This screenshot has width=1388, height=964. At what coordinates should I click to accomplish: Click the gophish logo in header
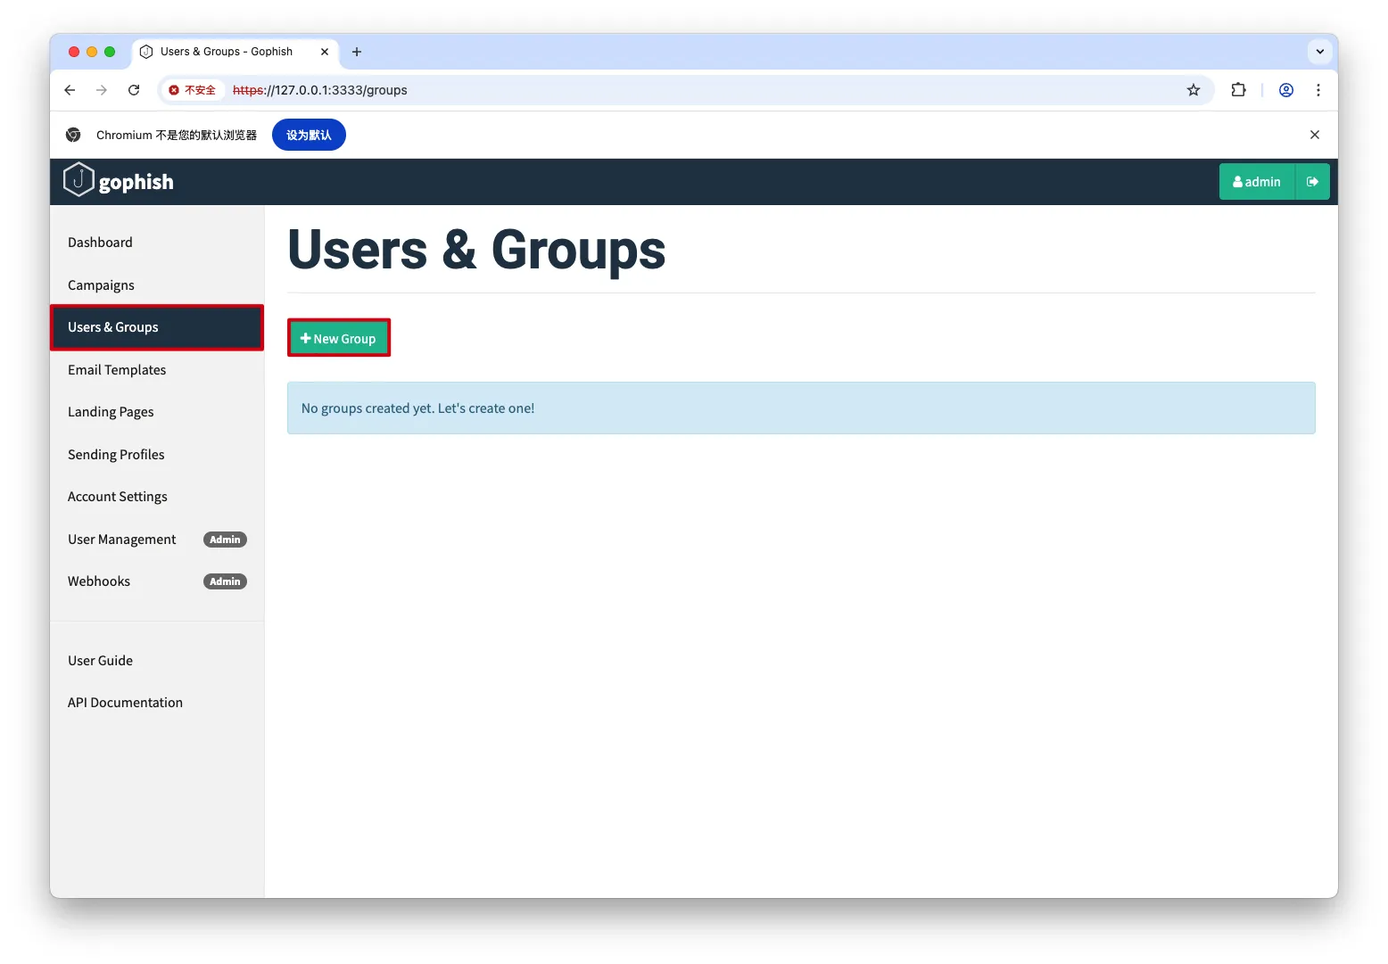click(119, 181)
